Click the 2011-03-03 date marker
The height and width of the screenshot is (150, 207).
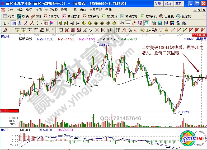pos(199,35)
